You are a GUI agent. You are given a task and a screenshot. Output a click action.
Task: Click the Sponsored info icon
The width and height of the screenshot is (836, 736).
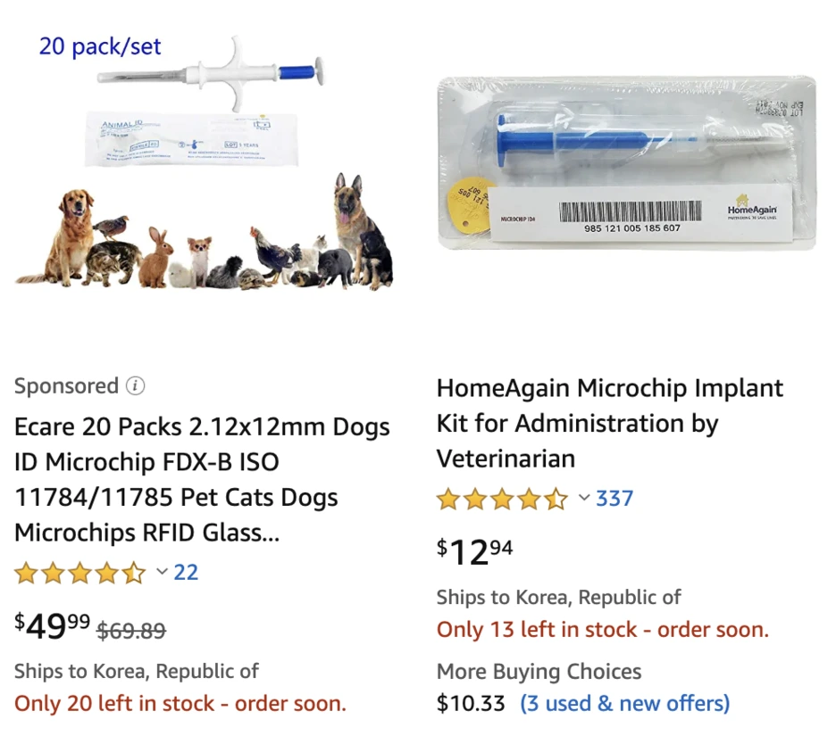point(135,386)
